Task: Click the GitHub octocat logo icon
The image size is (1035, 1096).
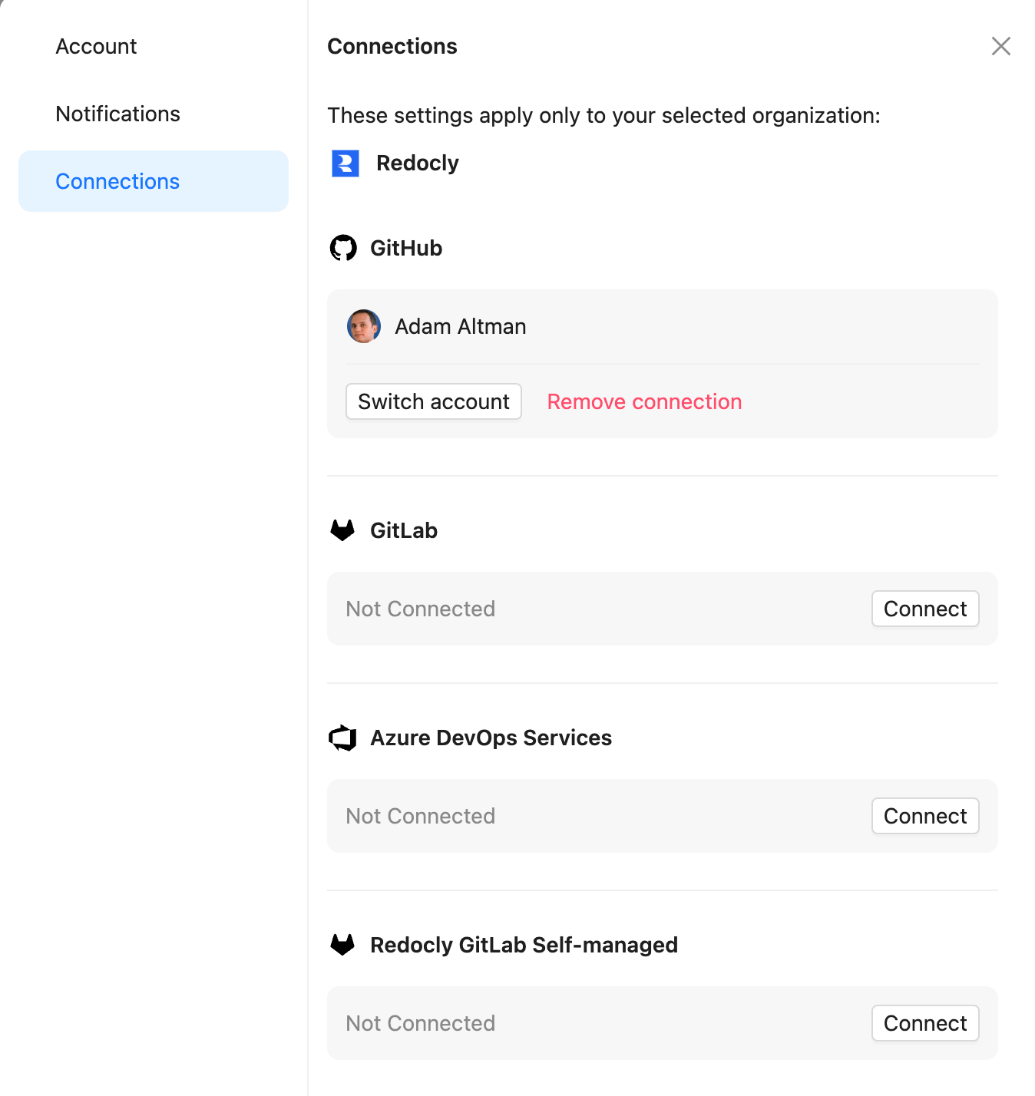Action: click(343, 248)
